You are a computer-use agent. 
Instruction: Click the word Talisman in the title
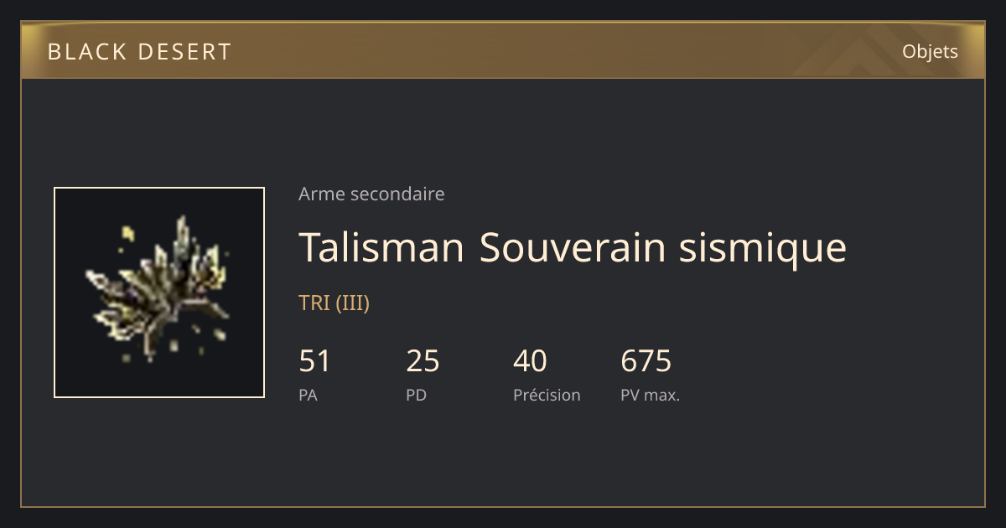point(381,248)
